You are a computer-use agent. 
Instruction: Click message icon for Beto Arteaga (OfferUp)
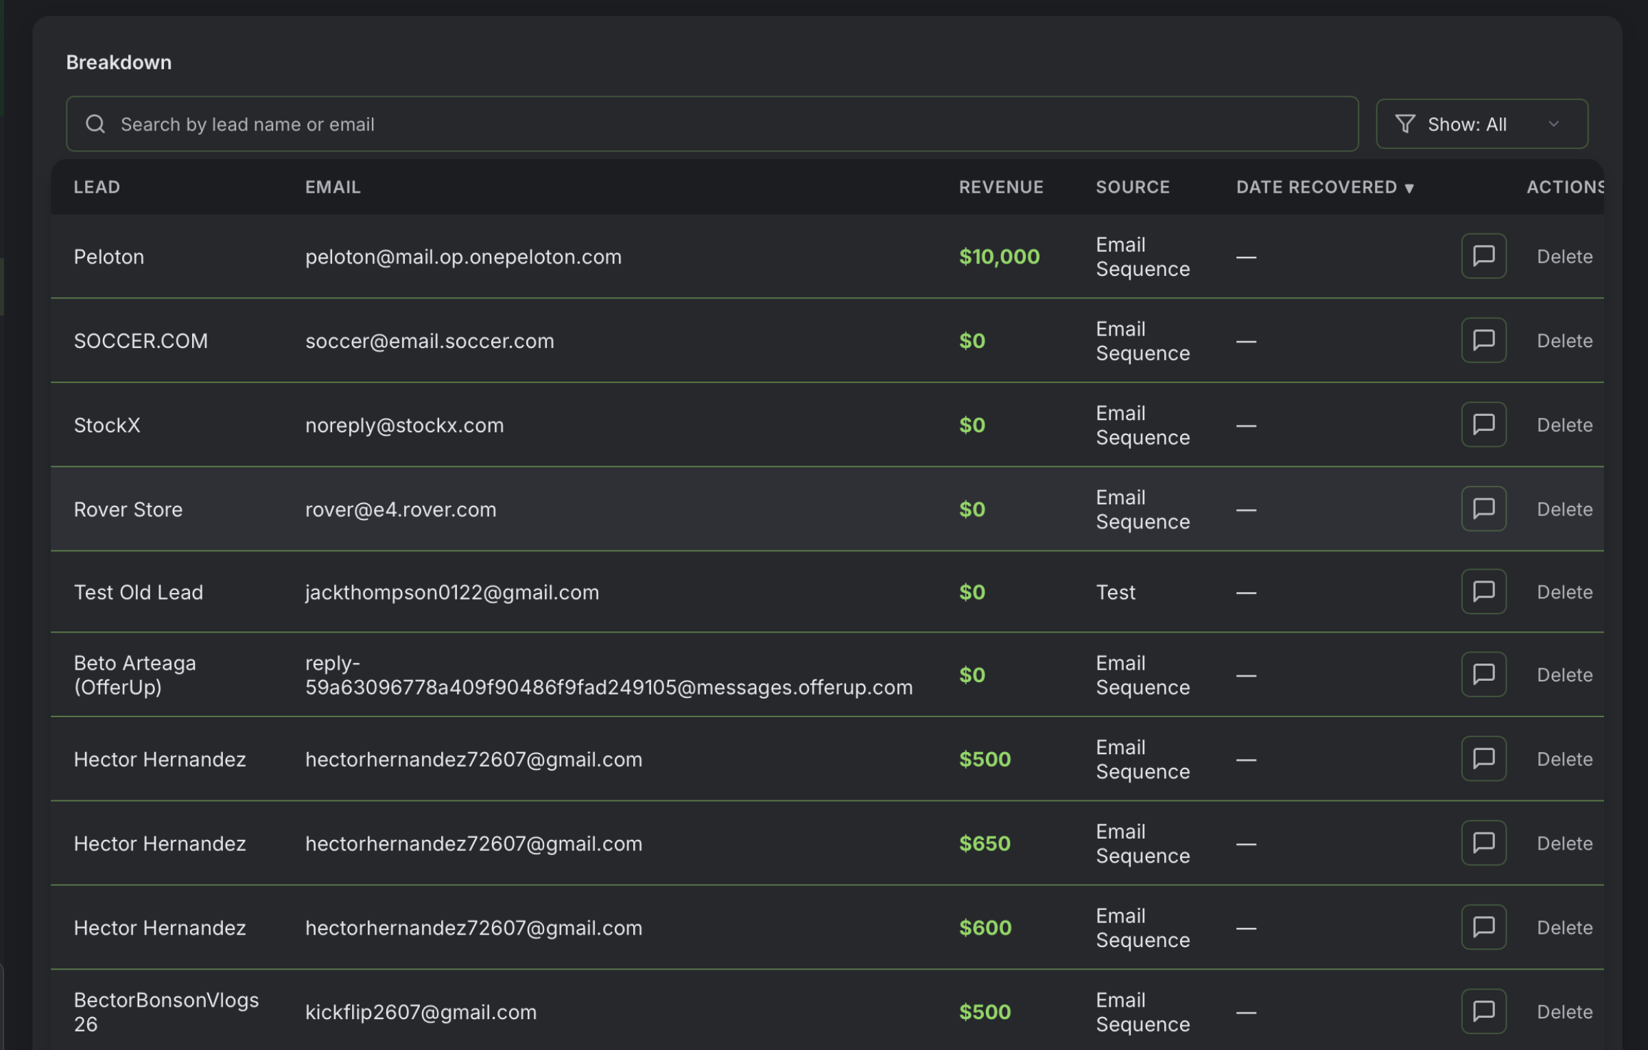click(x=1483, y=675)
